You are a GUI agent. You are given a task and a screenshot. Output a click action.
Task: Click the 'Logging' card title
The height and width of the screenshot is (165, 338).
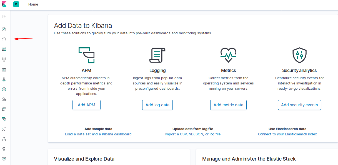tap(157, 70)
